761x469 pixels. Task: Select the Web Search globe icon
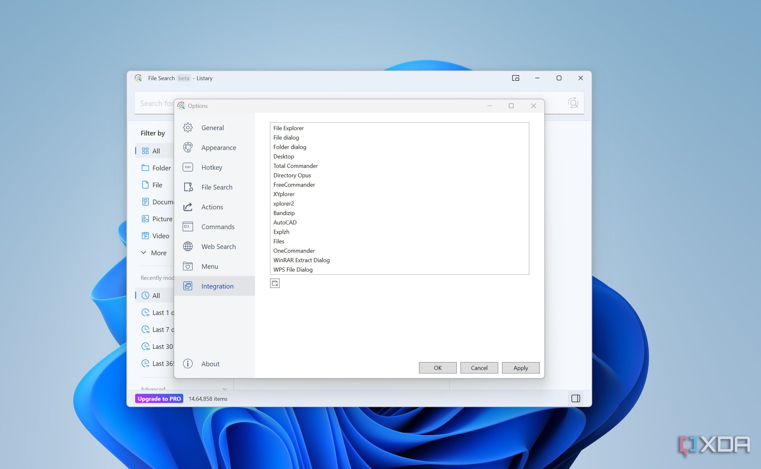point(188,246)
